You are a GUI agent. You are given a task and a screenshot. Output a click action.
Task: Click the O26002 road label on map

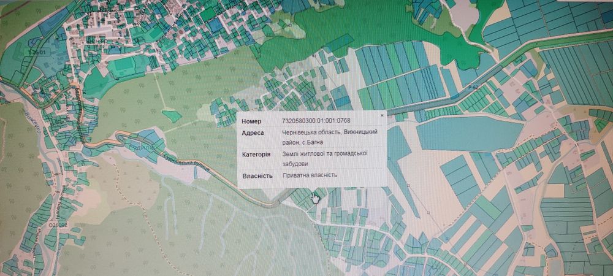(x=59, y=225)
